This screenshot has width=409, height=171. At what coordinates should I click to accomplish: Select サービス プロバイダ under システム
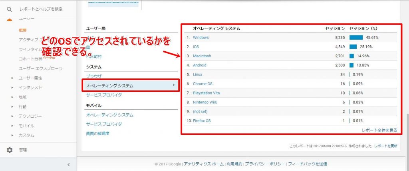(104, 95)
